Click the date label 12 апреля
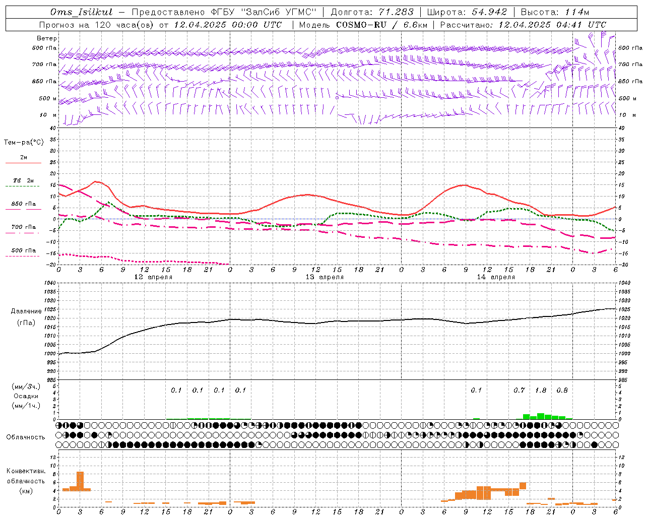Viewport: 645px width, 516px height. click(153, 277)
